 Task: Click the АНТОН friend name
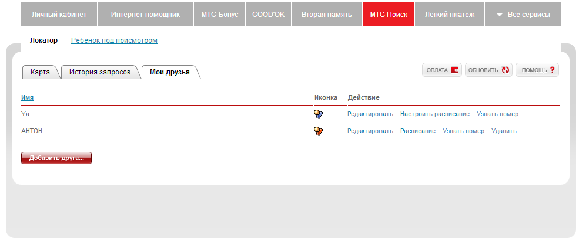point(32,131)
